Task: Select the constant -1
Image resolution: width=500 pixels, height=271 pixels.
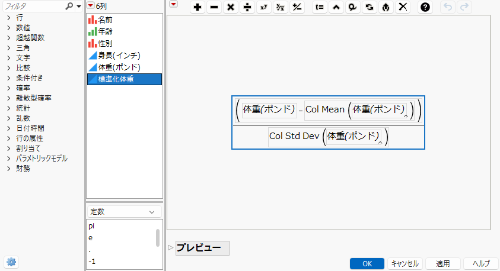Action: click(x=92, y=262)
